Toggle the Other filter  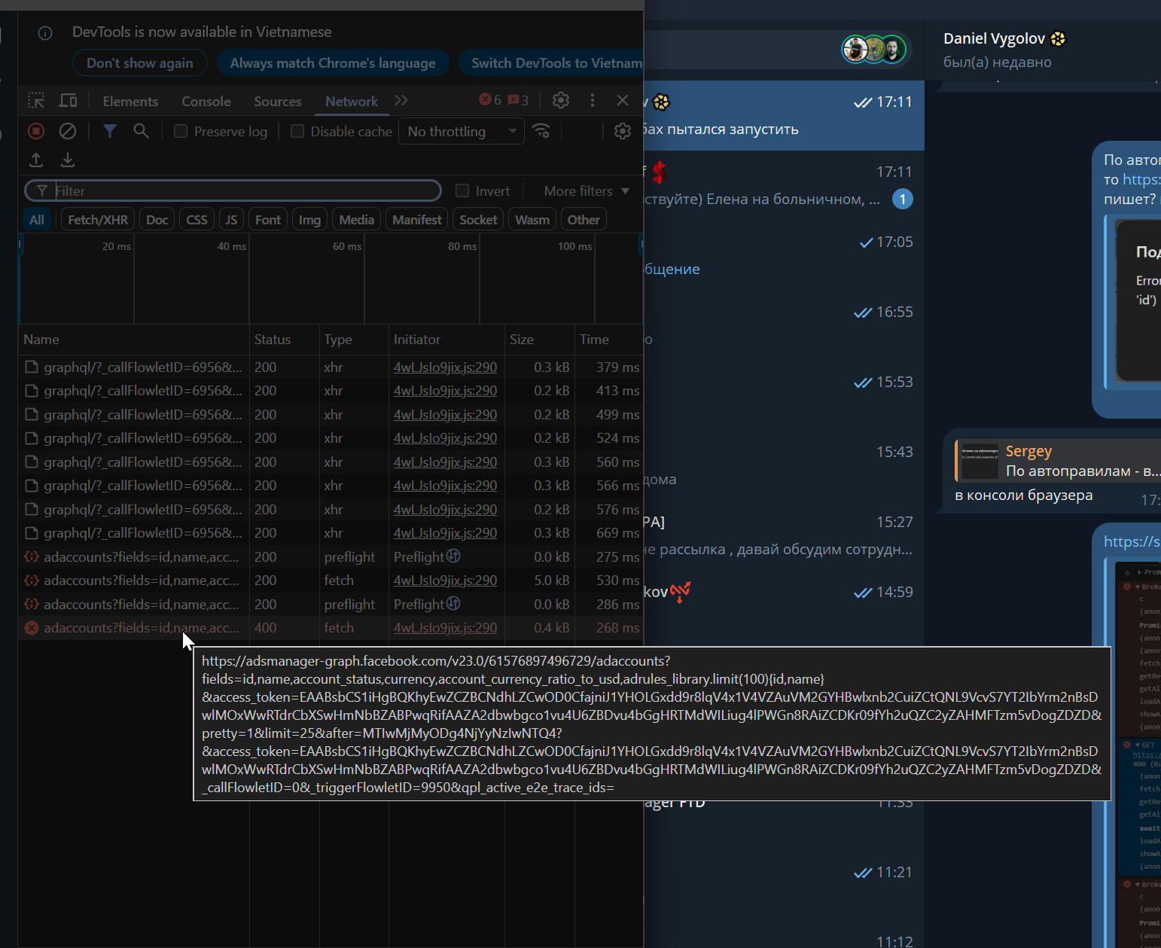[584, 220]
